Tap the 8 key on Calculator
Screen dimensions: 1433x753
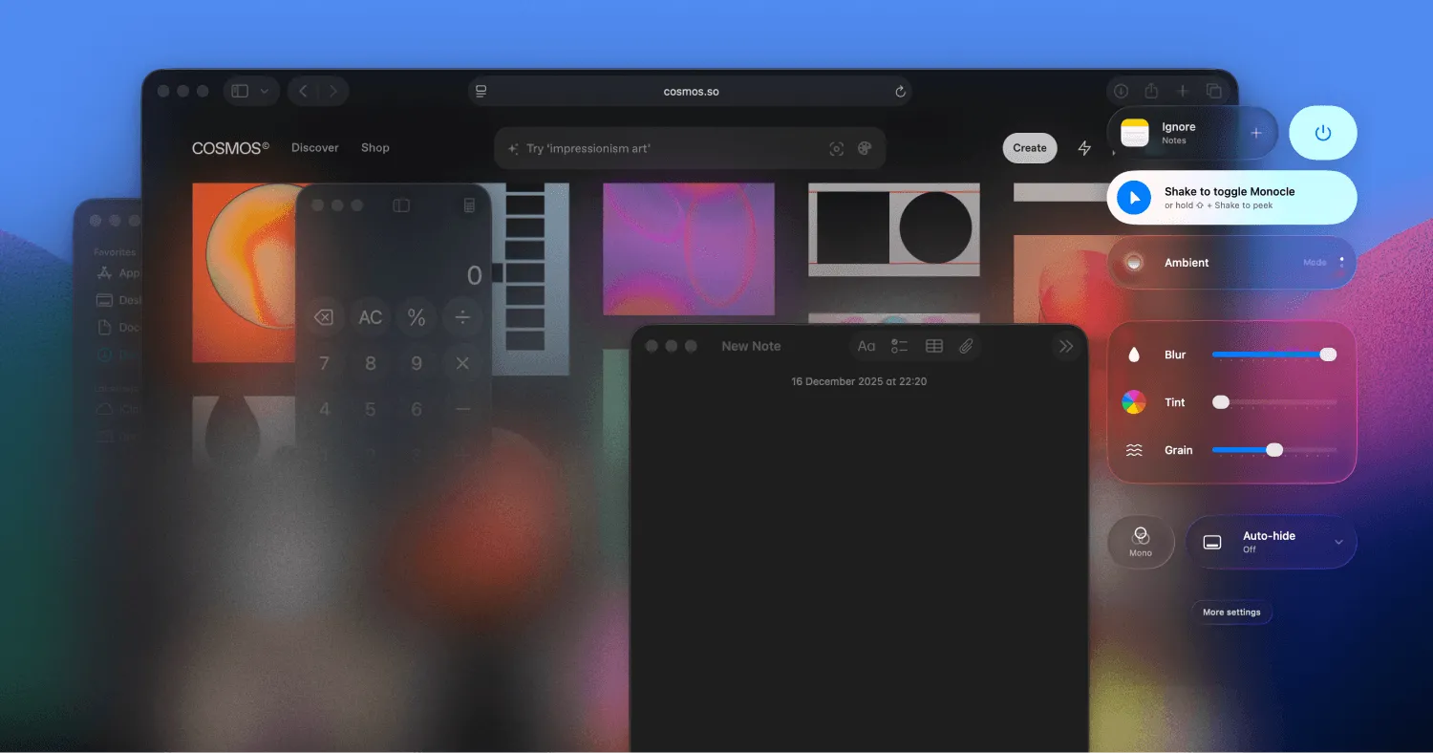coord(371,363)
